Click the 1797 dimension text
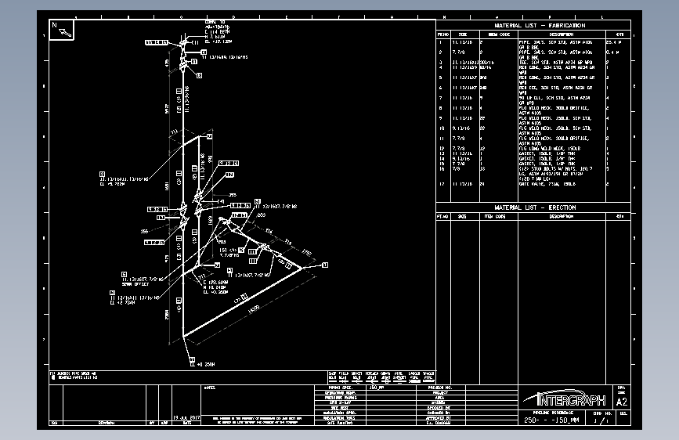The image size is (679, 440). [306, 252]
